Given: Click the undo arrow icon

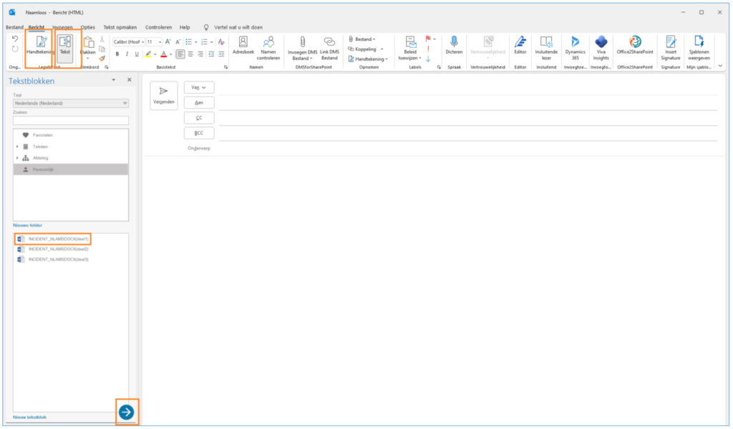Looking at the screenshot, I should (x=15, y=39).
